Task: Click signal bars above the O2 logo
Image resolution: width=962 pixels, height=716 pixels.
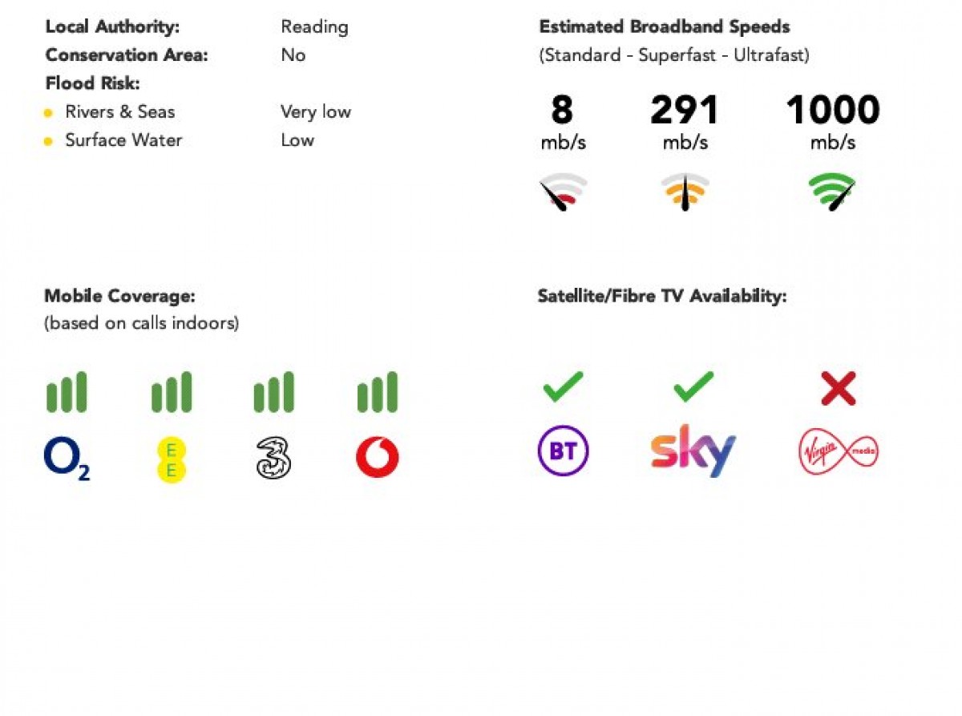Action: click(67, 392)
